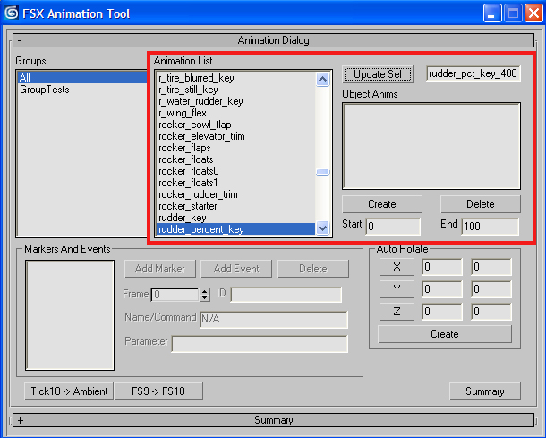546x438 pixels.
Task: Click the Tick18 -> Ambient button
Action: 69,391
